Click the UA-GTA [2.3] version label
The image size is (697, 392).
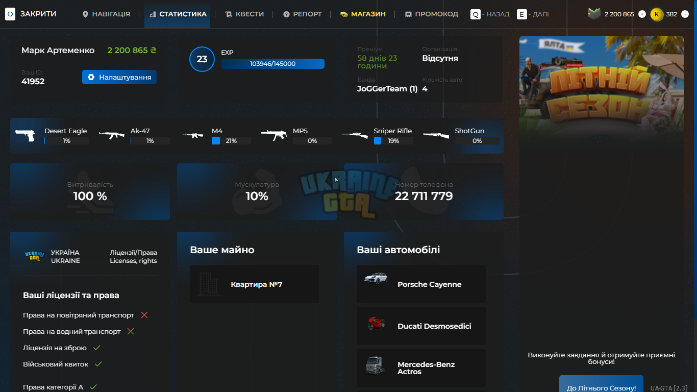[669, 388]
